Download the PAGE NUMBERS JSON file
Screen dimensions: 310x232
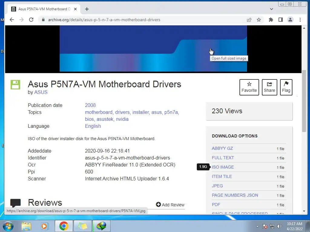coord(235,195)
